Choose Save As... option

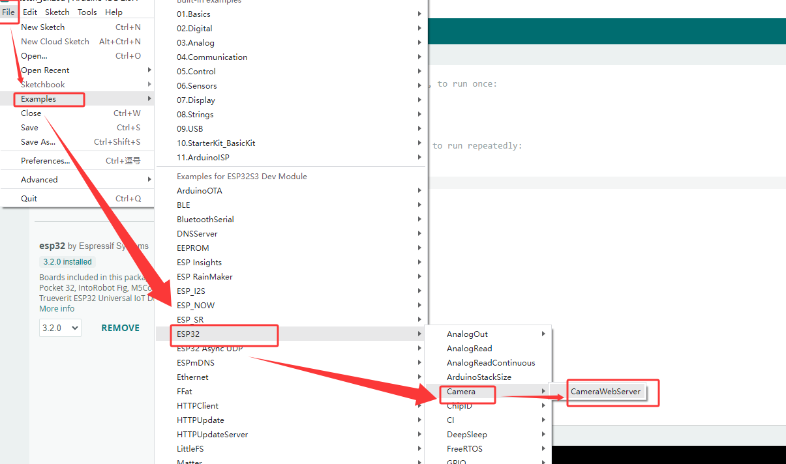pyautogui.click(x=78, y=142)
